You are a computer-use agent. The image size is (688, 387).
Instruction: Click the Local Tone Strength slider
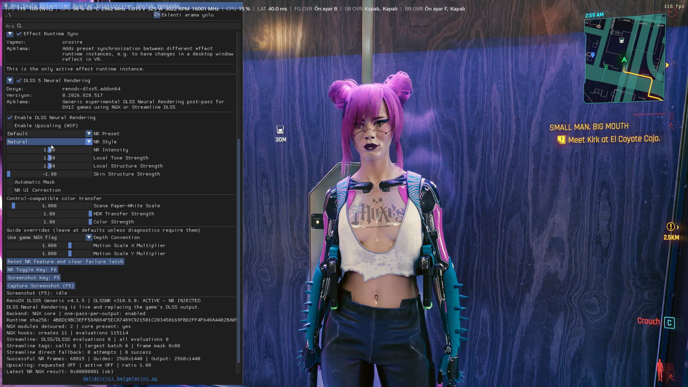pyautogui.click(x=49, y=158)
